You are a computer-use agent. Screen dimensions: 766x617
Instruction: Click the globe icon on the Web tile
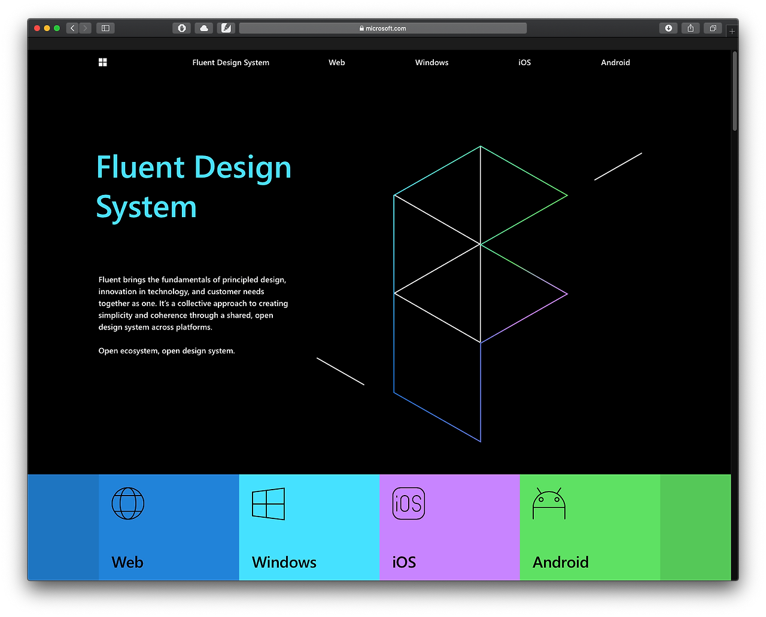tap(128, 503)
